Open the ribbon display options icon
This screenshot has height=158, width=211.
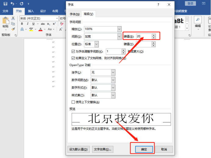tap(204, 3)
